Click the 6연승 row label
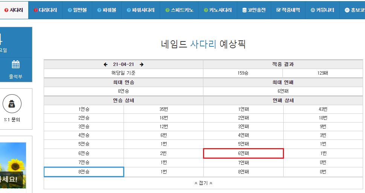This screenshot has width=365, height=193. pyautogui.click(x=84, y=153)
